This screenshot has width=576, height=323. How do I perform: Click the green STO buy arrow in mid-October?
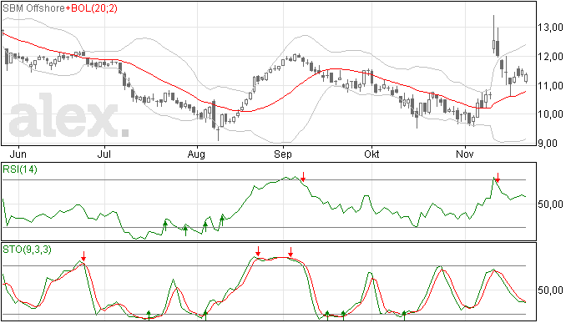404,315
